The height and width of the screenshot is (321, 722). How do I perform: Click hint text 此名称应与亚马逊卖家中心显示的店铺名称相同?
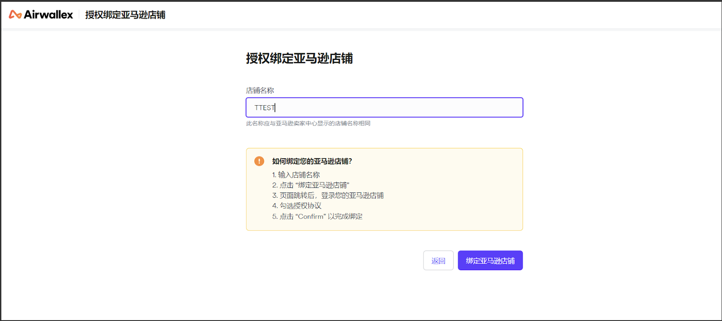[x=308, y=123]
